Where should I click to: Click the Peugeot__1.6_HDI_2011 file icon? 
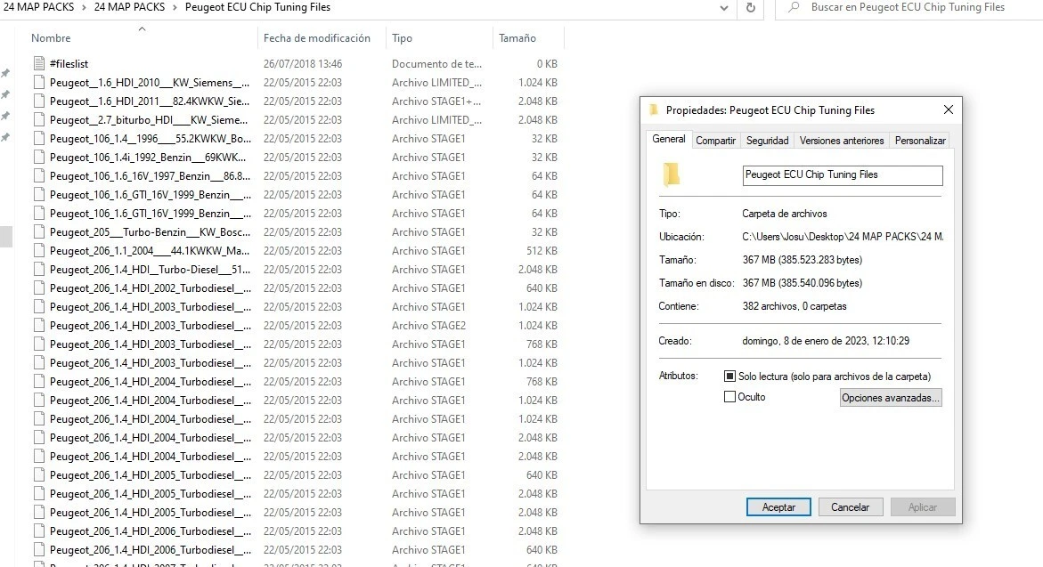point(39,101)
